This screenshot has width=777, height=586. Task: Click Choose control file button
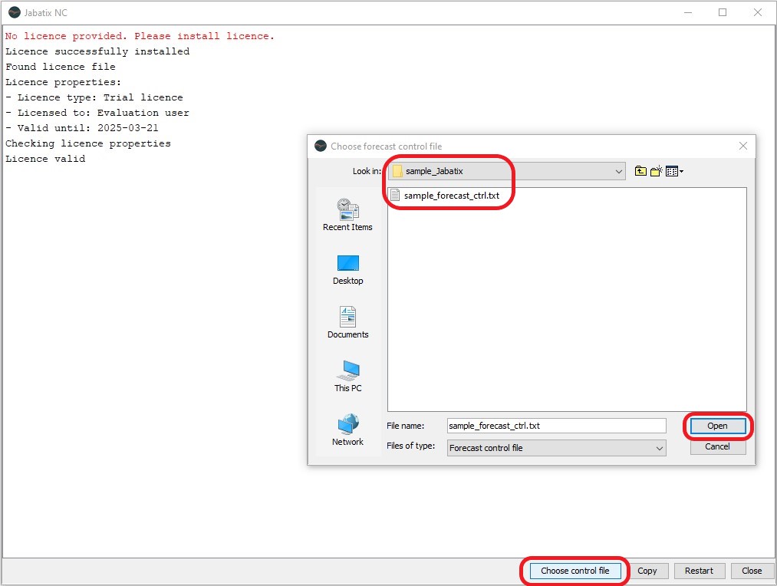tap(575, 571)
